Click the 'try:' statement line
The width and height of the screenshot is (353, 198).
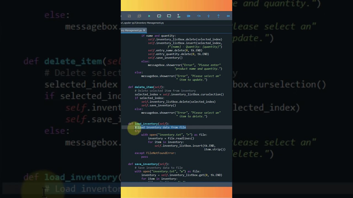(x=138, y=131)
